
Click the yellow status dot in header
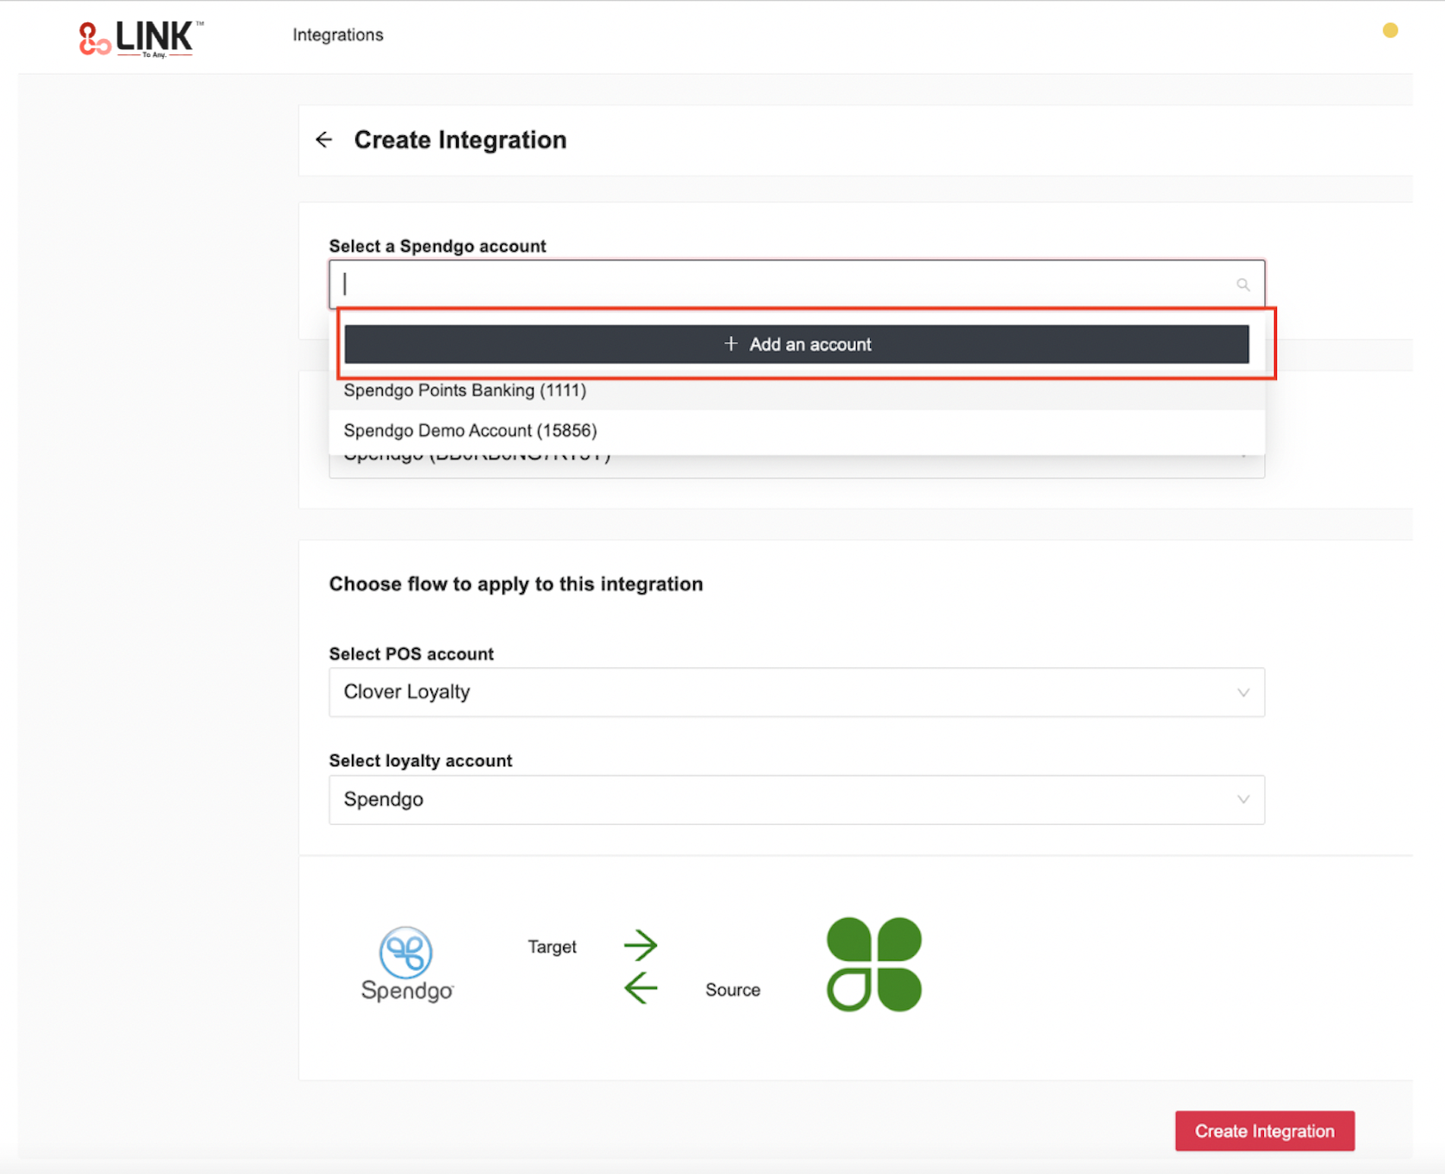[x=1390, y=31]
